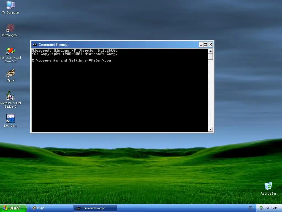282x212 pixels.
Task: Click the Command Prompt title bar text
Action: [x=54, y=44]
